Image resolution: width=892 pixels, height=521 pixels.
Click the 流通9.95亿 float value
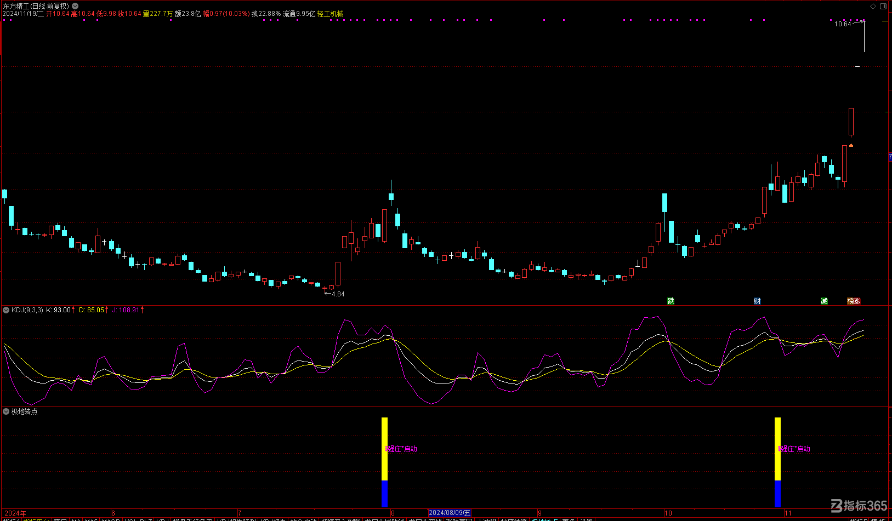coord(299,14)
